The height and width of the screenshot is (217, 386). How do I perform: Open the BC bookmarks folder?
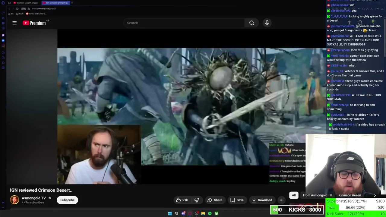[11, 14]
